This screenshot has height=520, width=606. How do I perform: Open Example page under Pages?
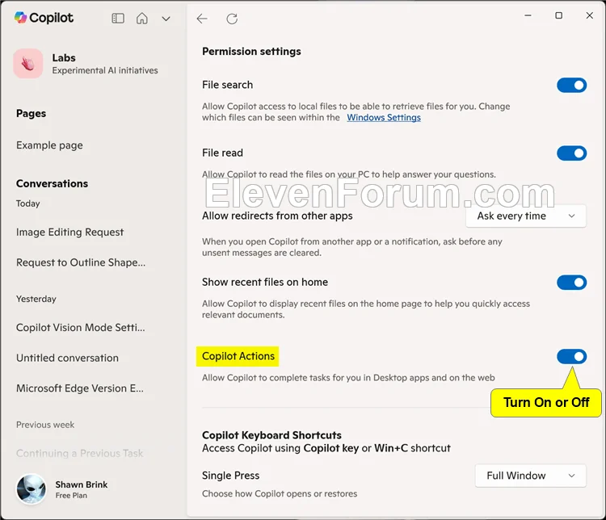[x=49, y=145]
